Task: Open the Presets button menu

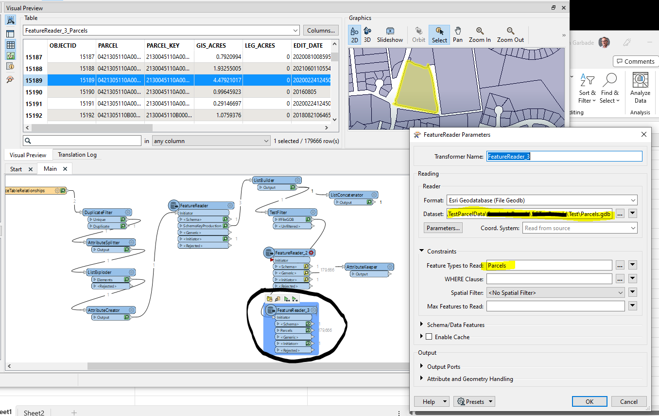Action: click(x=474, y=401)
